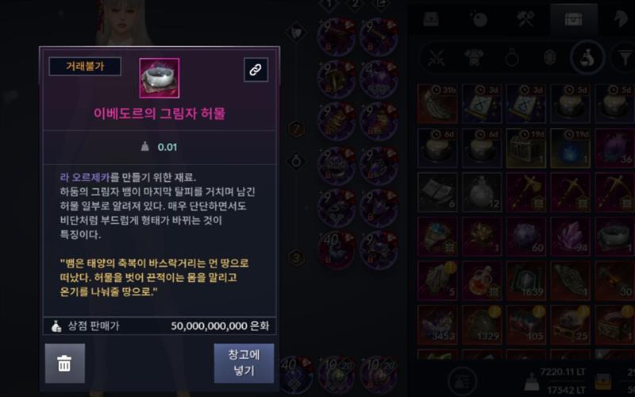Select the ring accessory filter icon
This screenshot has height=397, width=635.
(512, 58)
